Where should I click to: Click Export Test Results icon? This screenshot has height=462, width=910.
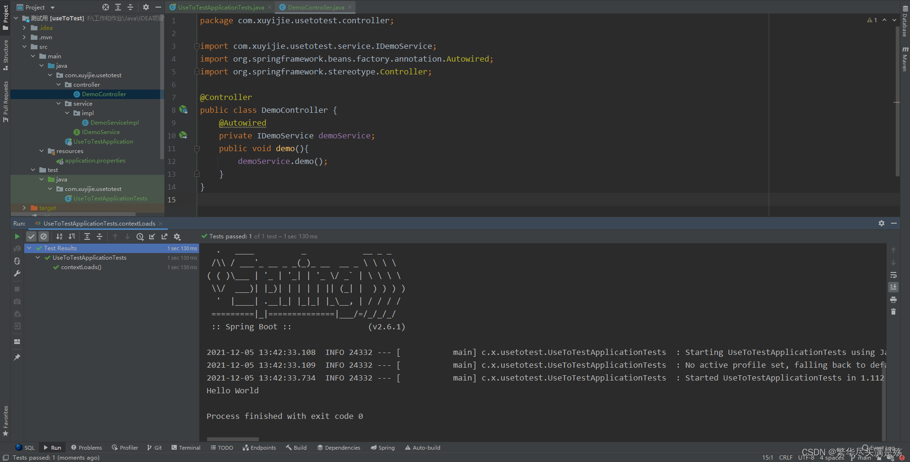[164, 236]
